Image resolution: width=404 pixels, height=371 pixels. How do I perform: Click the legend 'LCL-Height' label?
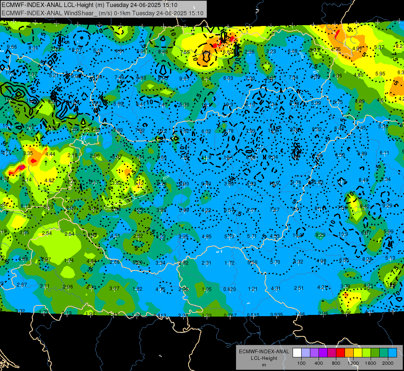(x=264, y=358)
